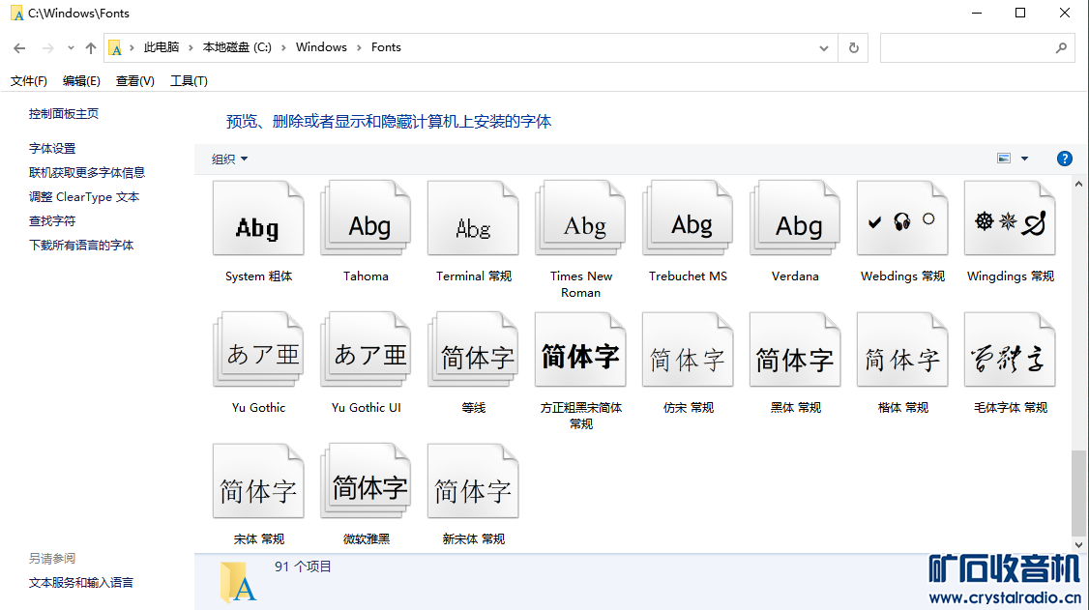Select the Yu Gothic UI font icon
The image size is (1089, 610).
click(366, 349)
